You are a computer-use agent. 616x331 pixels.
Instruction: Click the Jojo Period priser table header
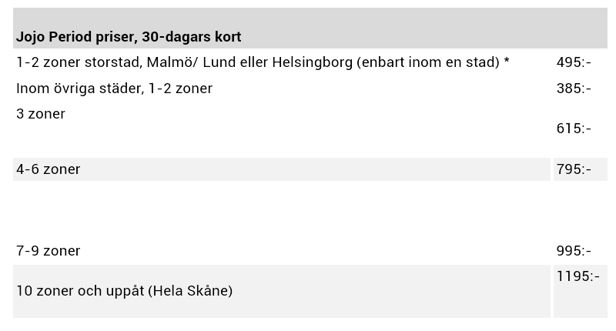(x=310, y=28)
